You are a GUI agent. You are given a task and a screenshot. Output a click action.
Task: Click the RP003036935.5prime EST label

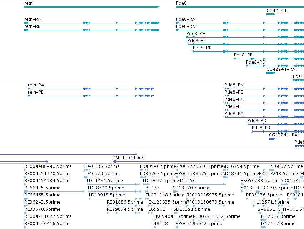(210, 195)
